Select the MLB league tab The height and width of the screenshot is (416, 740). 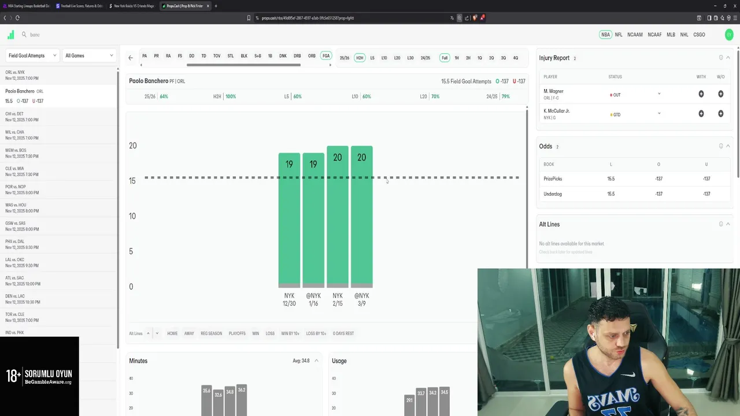coord(671,35)
